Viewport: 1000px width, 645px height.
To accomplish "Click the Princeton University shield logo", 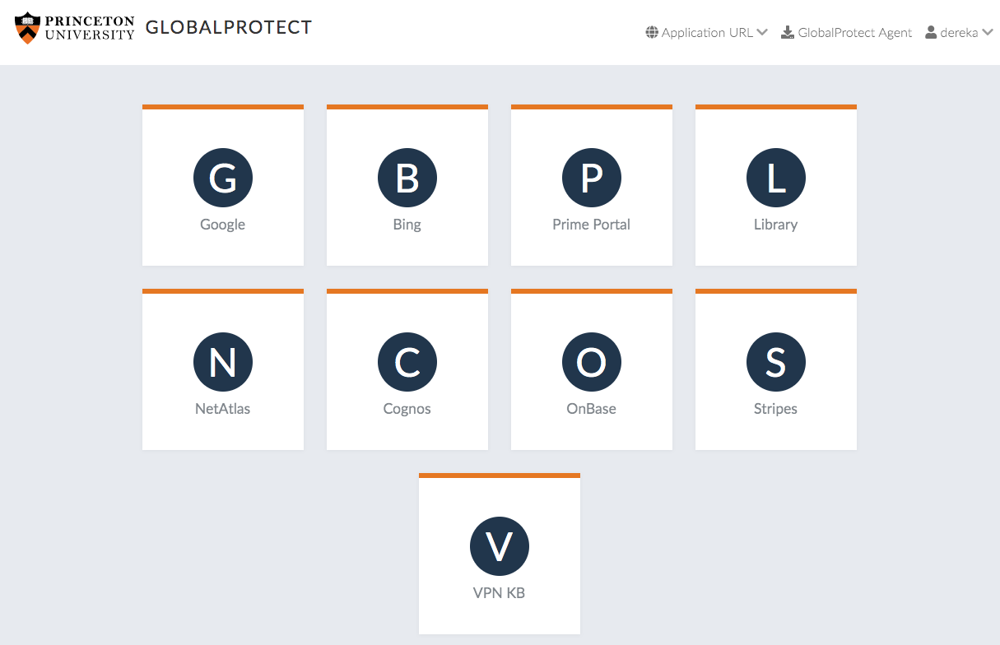I will coord(28,27).
